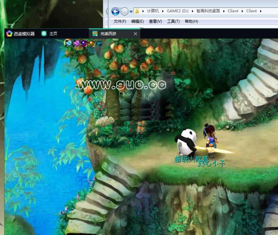
Task: Select the golden orb status icon
Action: pos(91,43)
